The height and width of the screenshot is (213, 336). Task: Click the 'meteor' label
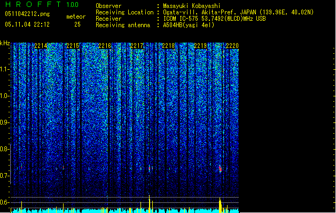(76, 17)
